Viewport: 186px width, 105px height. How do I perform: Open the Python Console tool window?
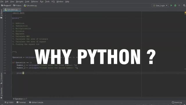[36, 102]
